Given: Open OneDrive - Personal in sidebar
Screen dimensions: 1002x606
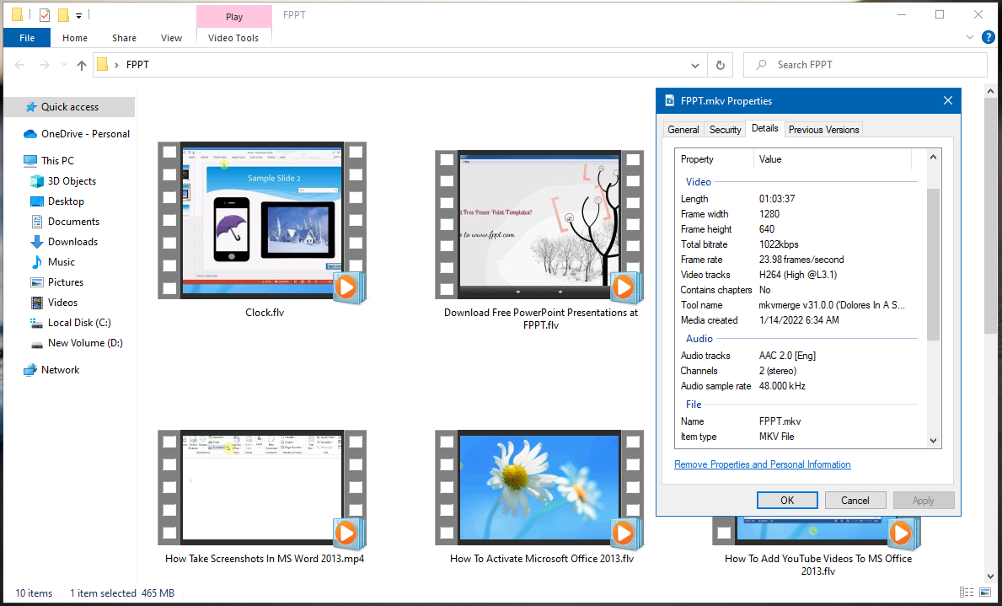Looking at the screenshot, I should coord(85,133).
